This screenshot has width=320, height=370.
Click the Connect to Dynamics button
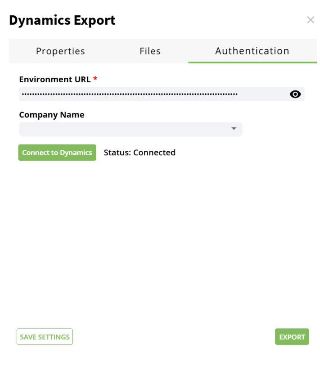point(57,153)
